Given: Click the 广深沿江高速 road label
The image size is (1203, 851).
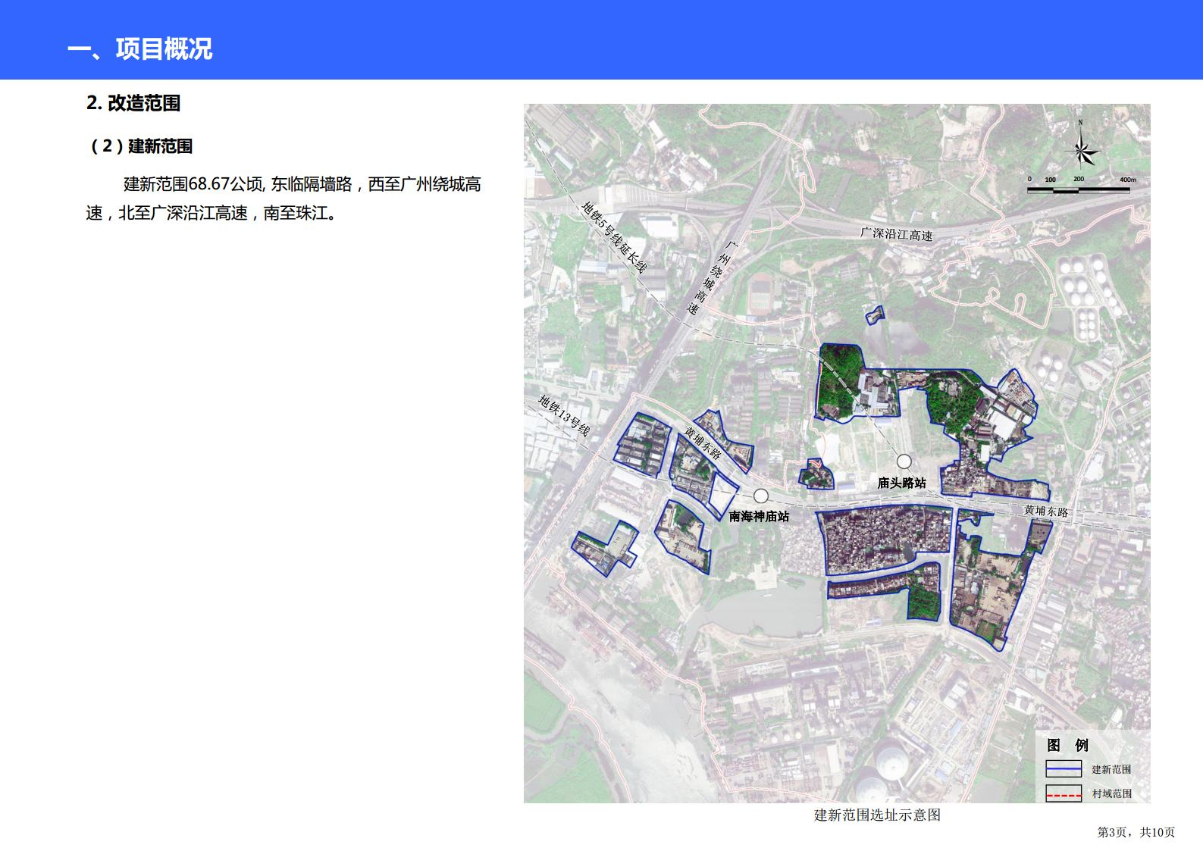Looking at the screenshot, I should point(896,234).
